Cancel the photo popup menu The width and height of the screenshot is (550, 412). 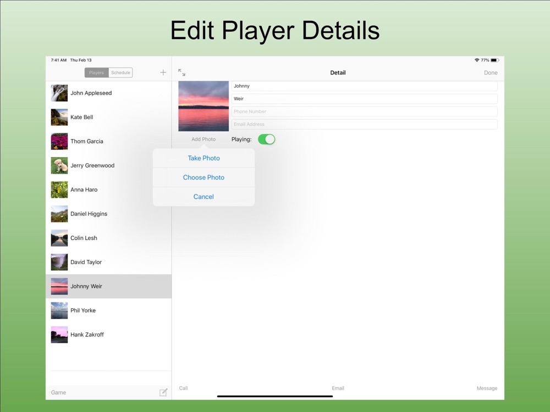[x=204, y=197]
